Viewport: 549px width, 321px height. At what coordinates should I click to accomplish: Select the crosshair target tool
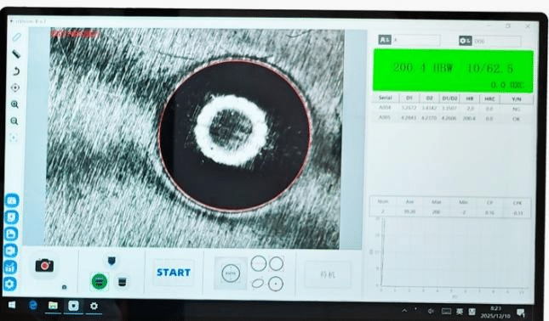tap(15, 87)
